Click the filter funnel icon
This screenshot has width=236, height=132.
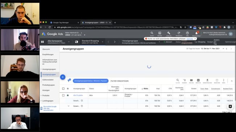(x=69, y=80)
